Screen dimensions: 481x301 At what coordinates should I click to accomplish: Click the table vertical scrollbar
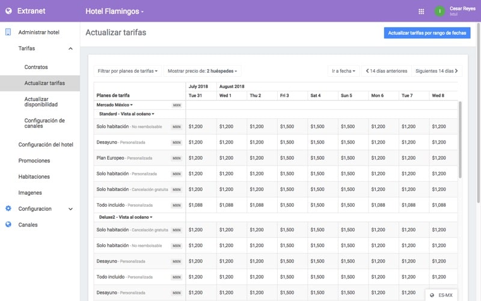[x=460, y=139]
